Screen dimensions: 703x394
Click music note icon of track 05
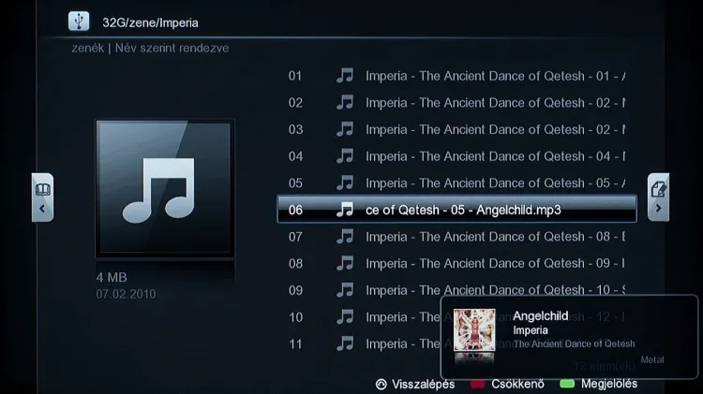pos(345,182)
